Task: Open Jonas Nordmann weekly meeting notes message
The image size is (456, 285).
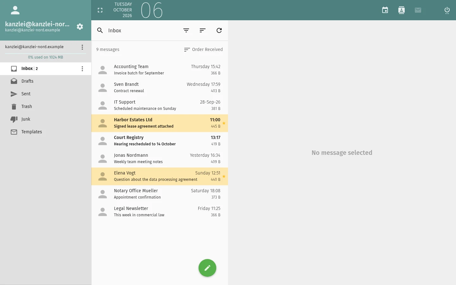Action: click(x=160, y=159)
